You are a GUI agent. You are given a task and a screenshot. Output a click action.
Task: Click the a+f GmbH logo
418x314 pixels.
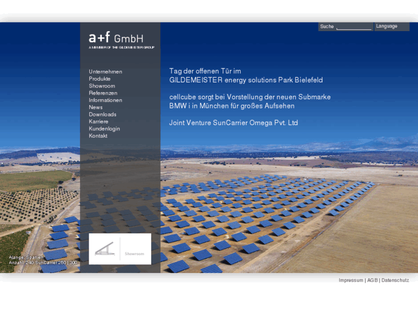click(116, 37)
